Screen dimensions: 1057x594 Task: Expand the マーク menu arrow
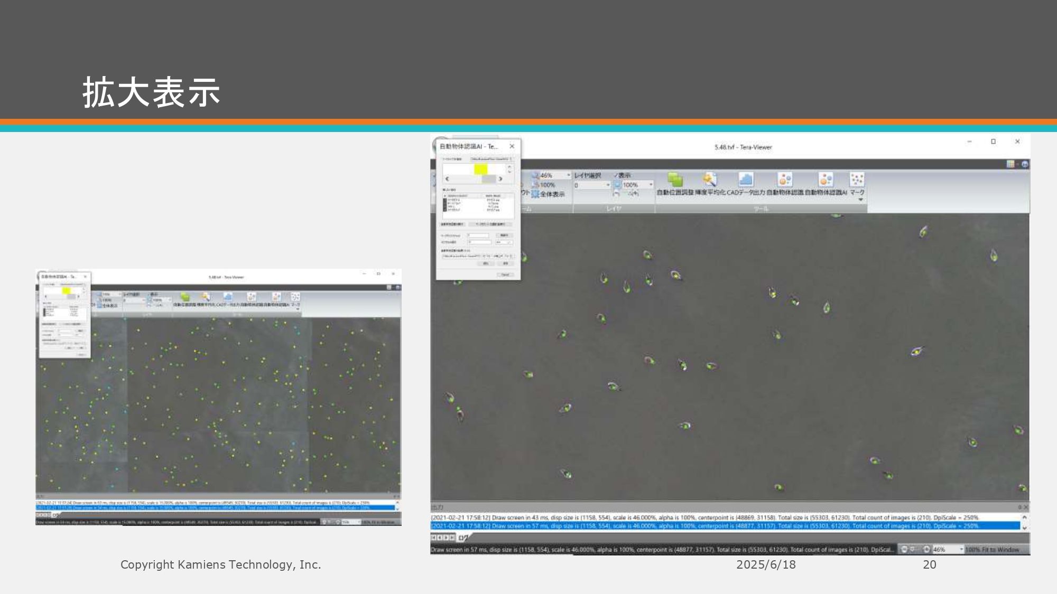pos(860,200)
